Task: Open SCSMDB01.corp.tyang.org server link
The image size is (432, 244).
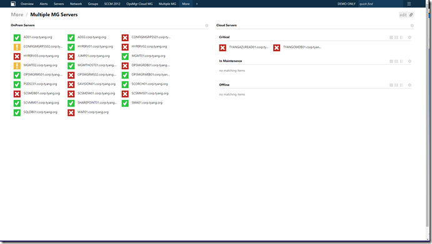Action: coord(42,93)
